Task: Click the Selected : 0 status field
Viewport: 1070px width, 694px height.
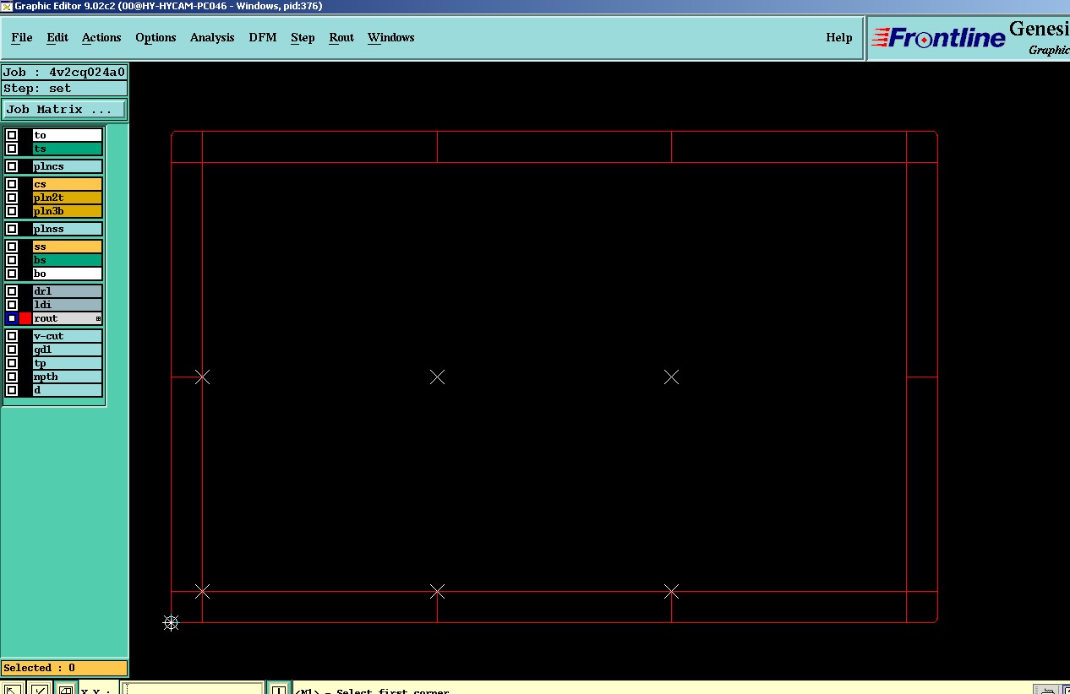Action: click(64, 668)
